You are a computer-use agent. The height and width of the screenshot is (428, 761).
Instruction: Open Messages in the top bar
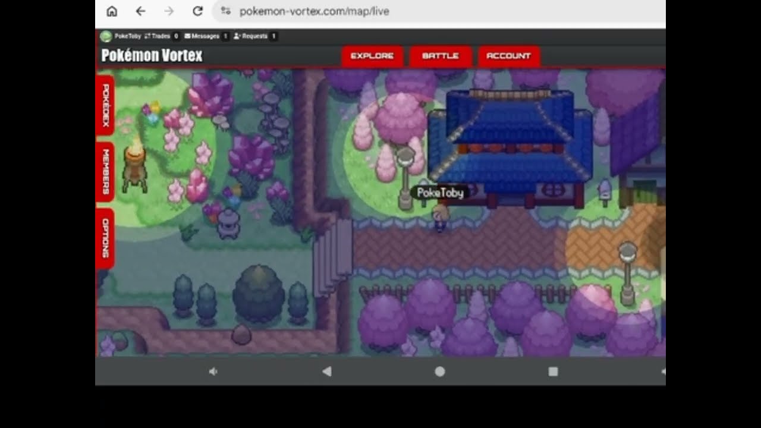pos(206,36)
